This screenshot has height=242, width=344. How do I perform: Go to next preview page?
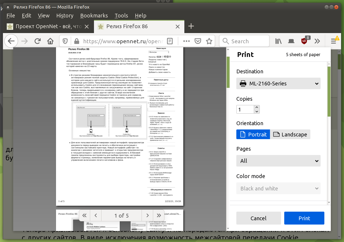tap(147, 215)
